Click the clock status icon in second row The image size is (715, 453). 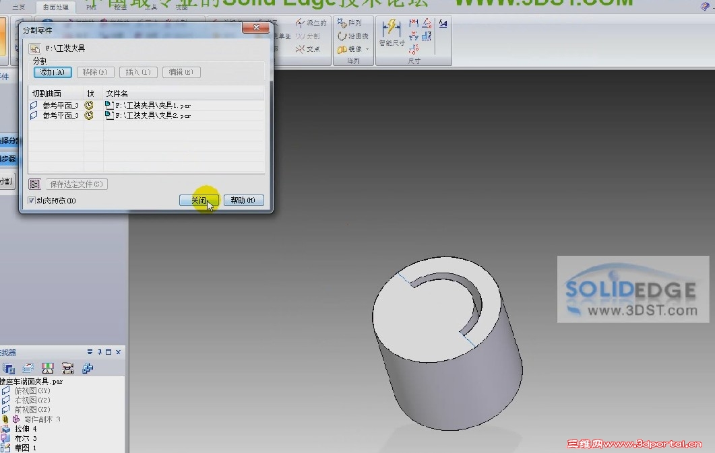pyautogui.click(x=89, y=116)
